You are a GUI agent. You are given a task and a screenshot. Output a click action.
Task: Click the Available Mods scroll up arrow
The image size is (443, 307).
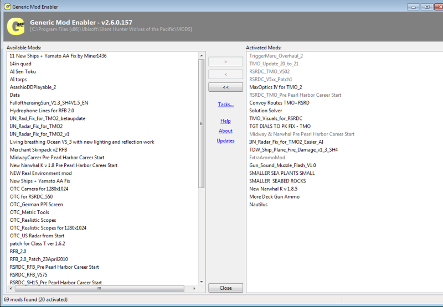coord(202,55)
